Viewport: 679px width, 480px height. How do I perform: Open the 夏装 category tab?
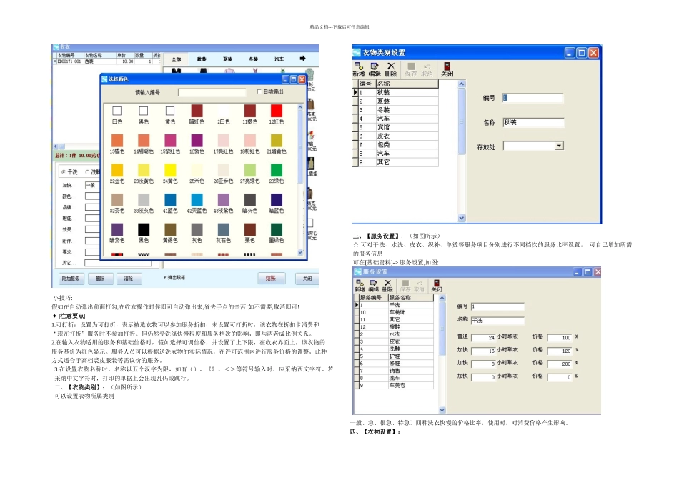(227, 59)
